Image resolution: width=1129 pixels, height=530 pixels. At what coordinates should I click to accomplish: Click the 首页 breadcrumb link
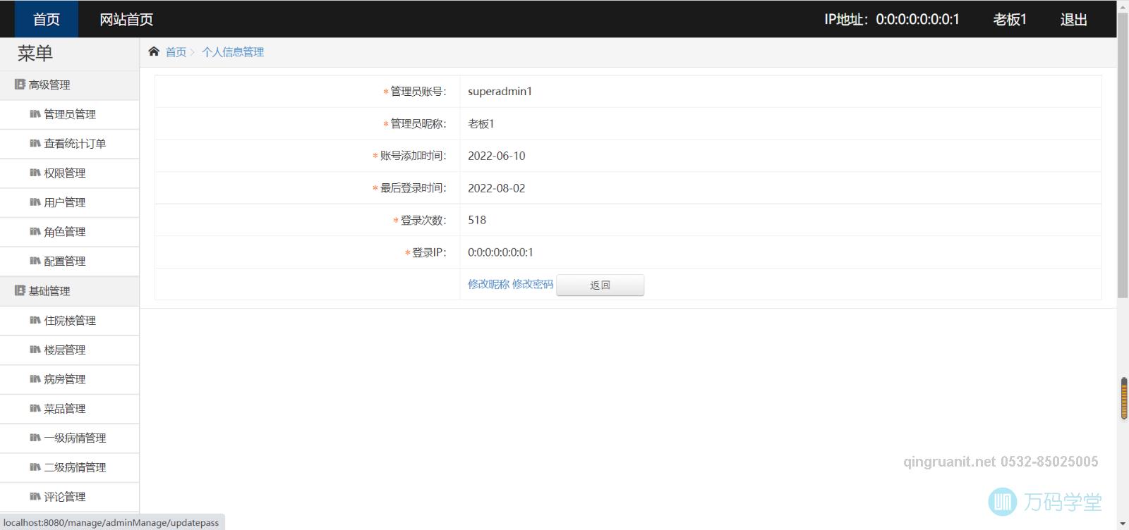(x=176, y=52)
